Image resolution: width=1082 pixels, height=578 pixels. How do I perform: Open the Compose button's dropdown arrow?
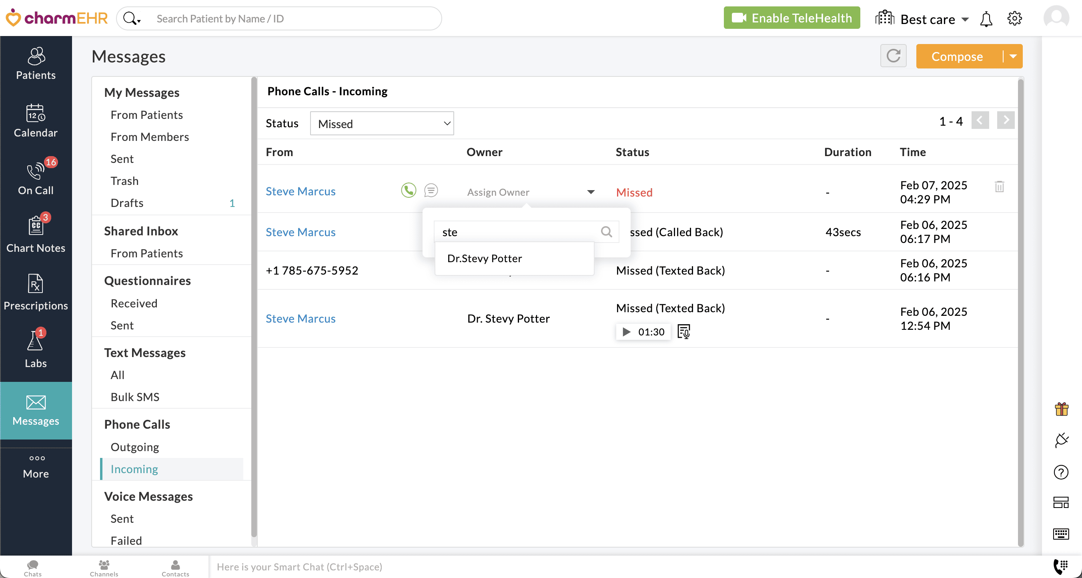click(1014, 56)
